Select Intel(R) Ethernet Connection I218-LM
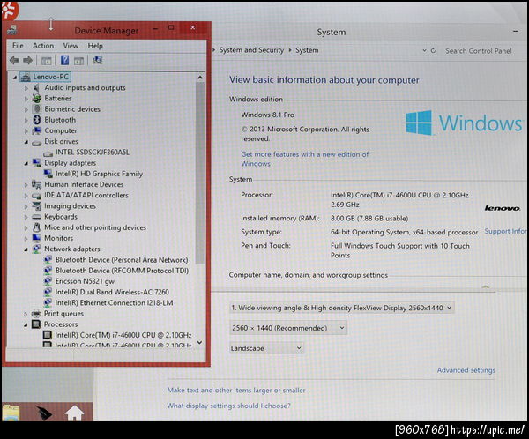The width and height of the screenshot is (529, 439). point(114,302)
